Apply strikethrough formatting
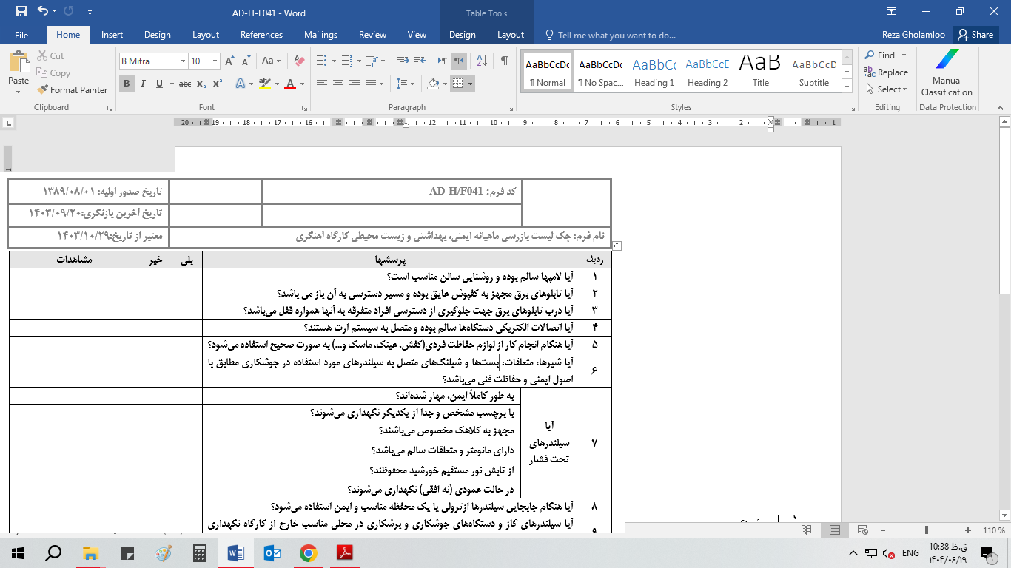Screen dimensions: 1011x568 185,84
